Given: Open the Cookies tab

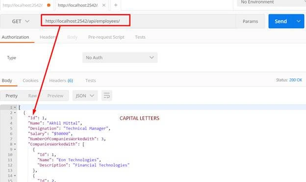Looking at the screenshot, I should (x=30, y=80).
